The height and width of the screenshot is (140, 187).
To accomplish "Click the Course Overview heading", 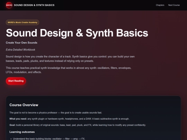I will click(x=24, y=105).
